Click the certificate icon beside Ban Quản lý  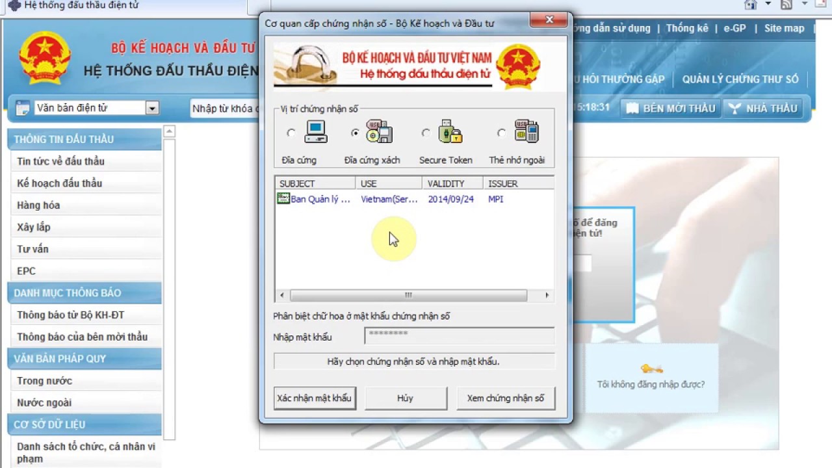tap(283, 199)
